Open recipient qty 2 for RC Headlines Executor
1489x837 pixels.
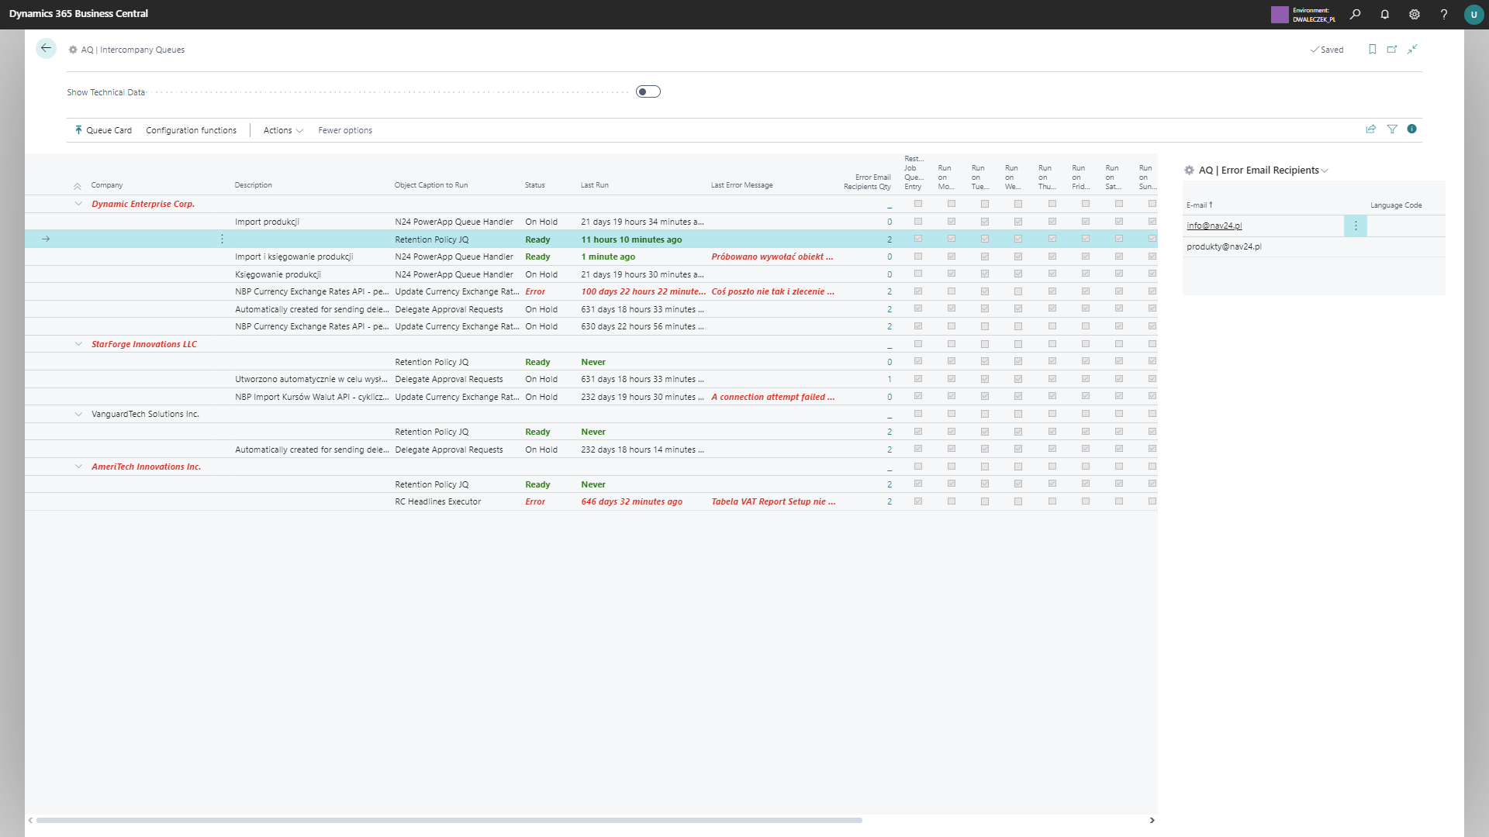[890, 501]
